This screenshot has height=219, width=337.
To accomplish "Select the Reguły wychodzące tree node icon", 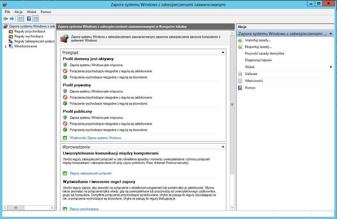I will [11, 36].
